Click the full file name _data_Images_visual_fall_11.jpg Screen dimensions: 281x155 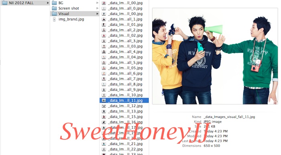tap(229, 117)
